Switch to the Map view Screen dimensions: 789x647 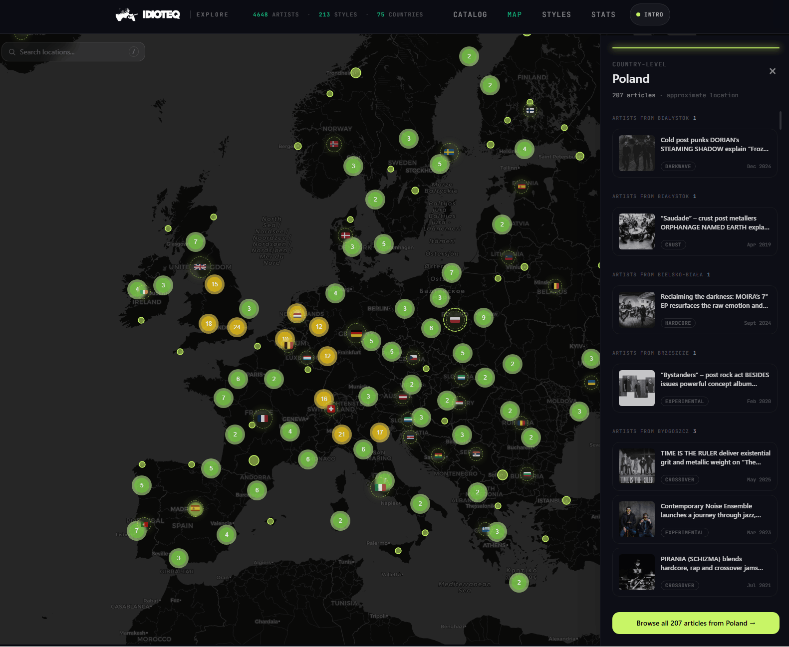515,14
